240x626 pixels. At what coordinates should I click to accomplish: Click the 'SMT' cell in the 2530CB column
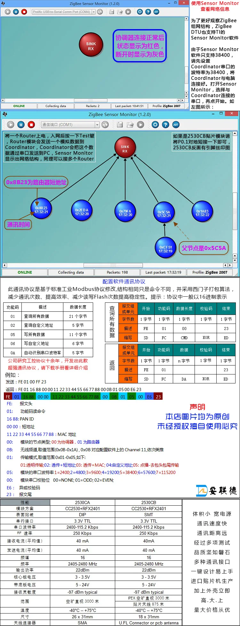148,515
